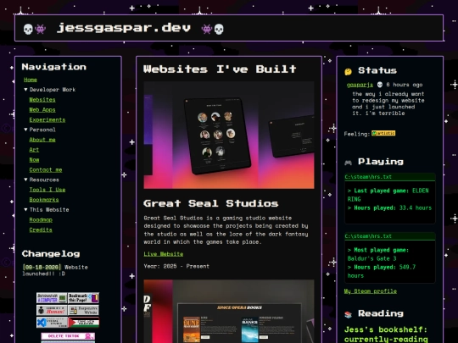Click the Changelog heading
Image resolution: width=458 pixels, height=343 pixels.
[x=51, y=254]
